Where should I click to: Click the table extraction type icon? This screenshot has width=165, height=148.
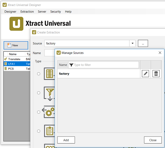click(x=49, y=74)
